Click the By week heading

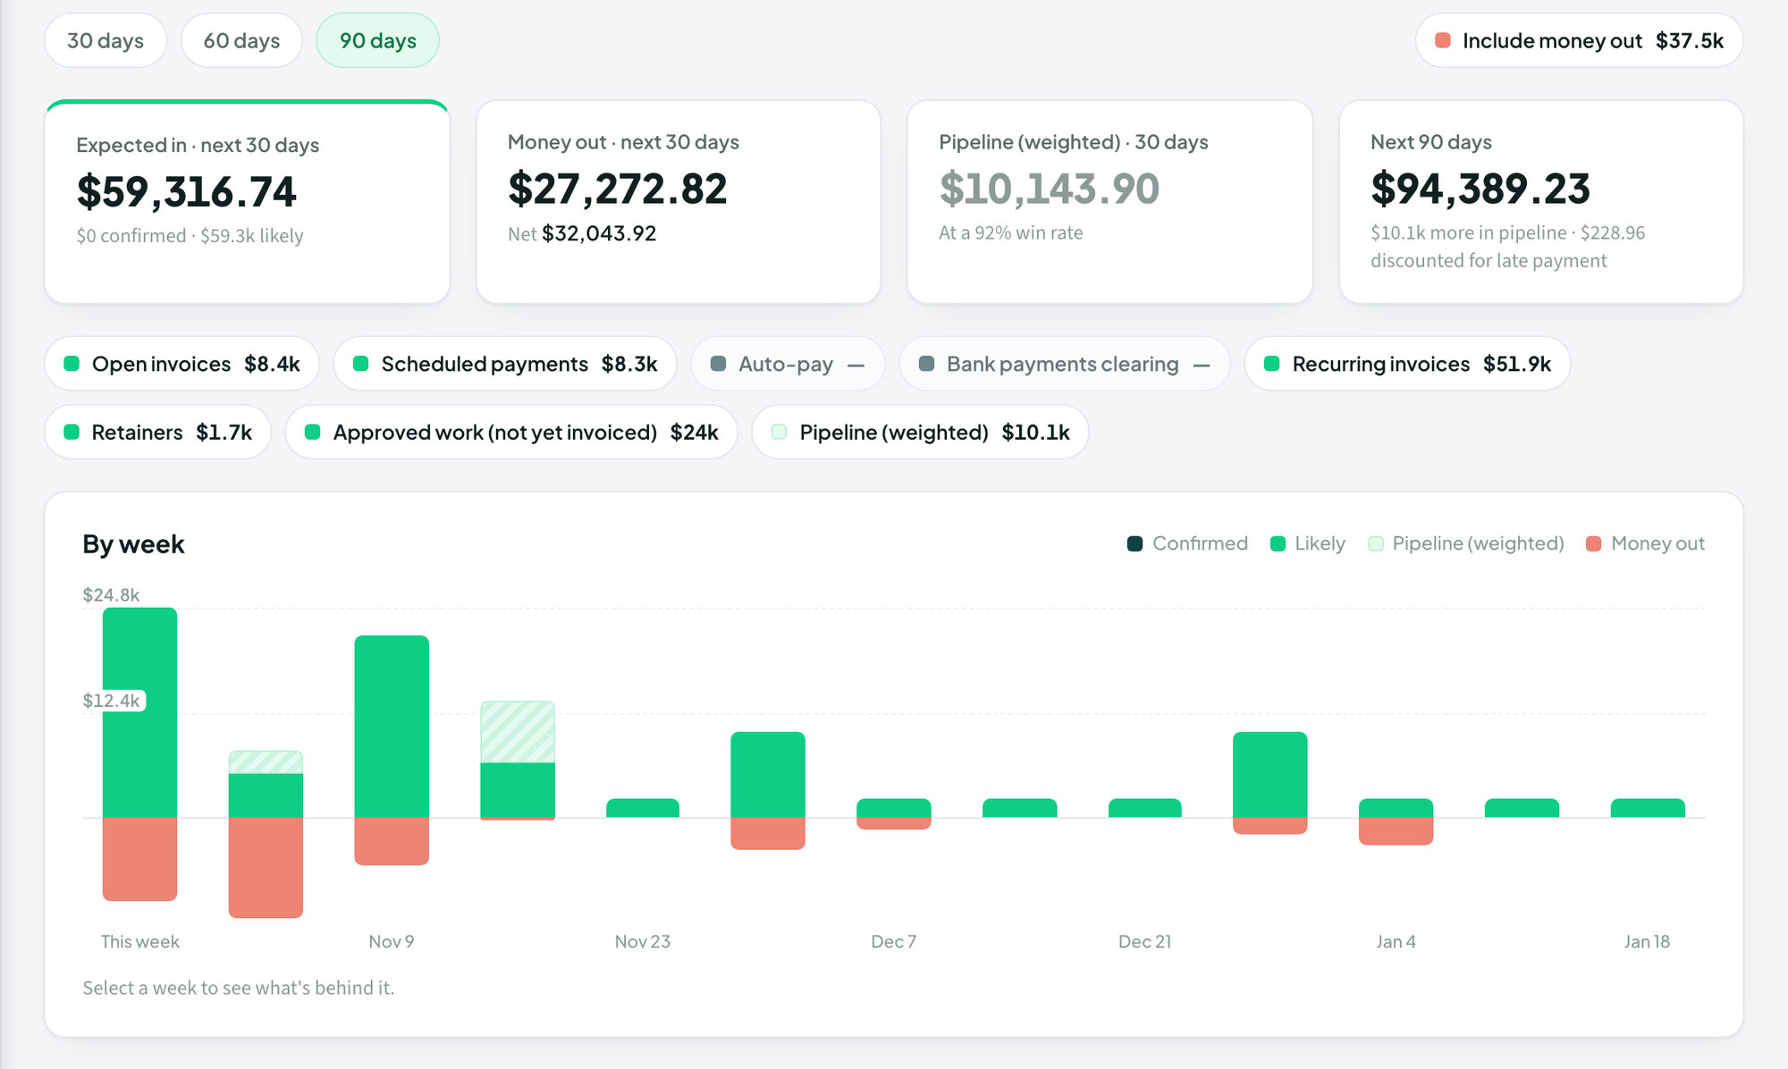point(133,544)
